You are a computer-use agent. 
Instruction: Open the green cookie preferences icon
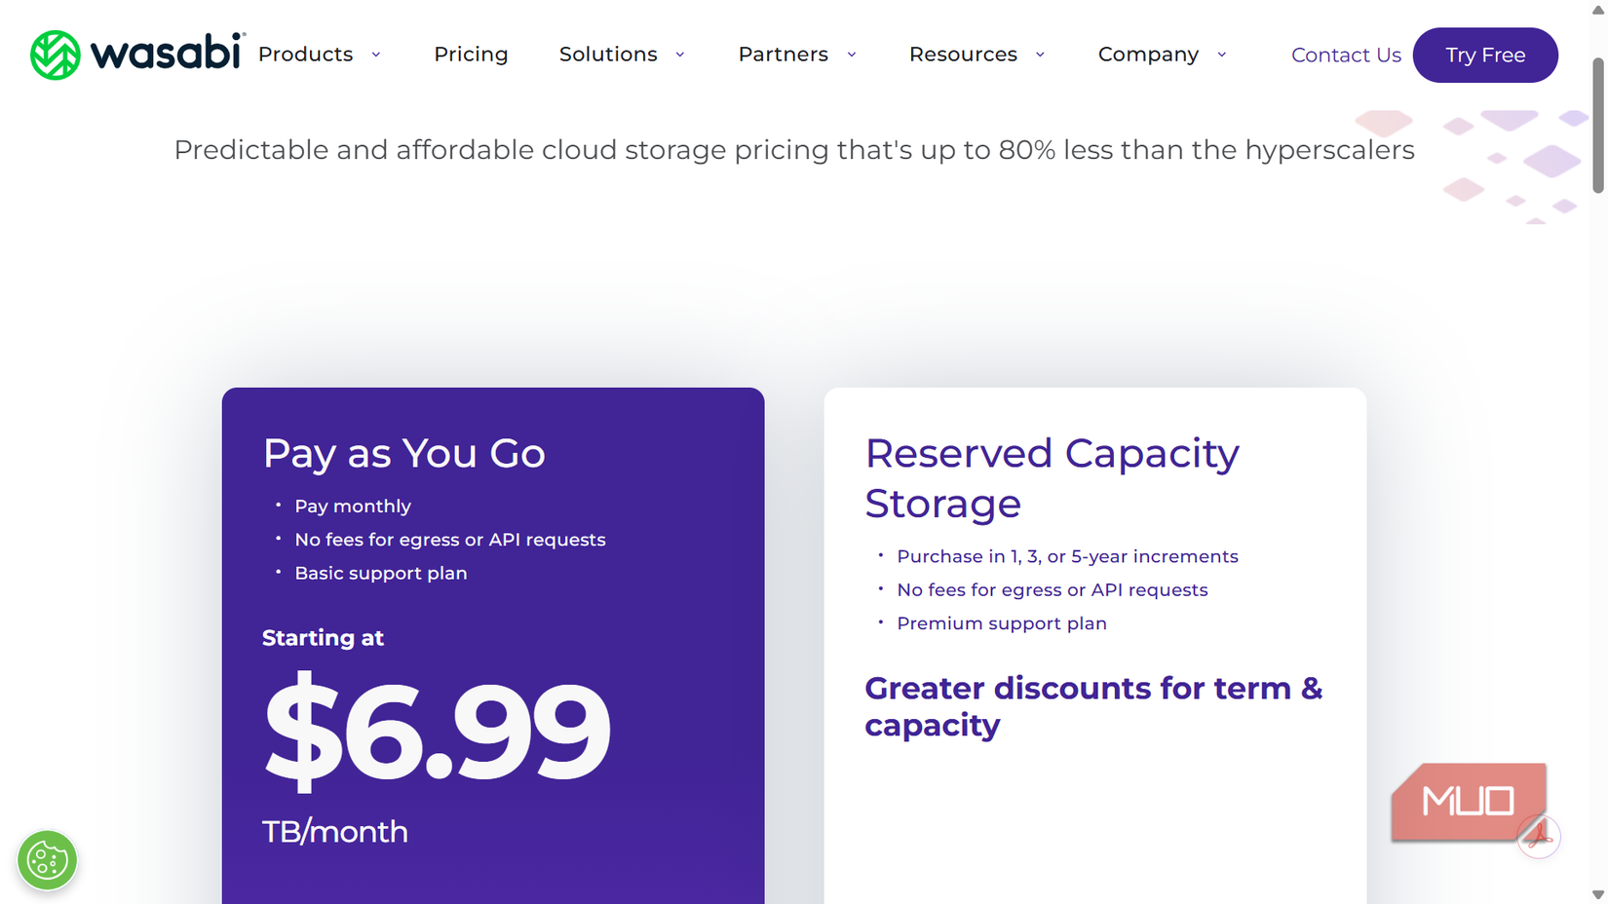tap(47, 860)
